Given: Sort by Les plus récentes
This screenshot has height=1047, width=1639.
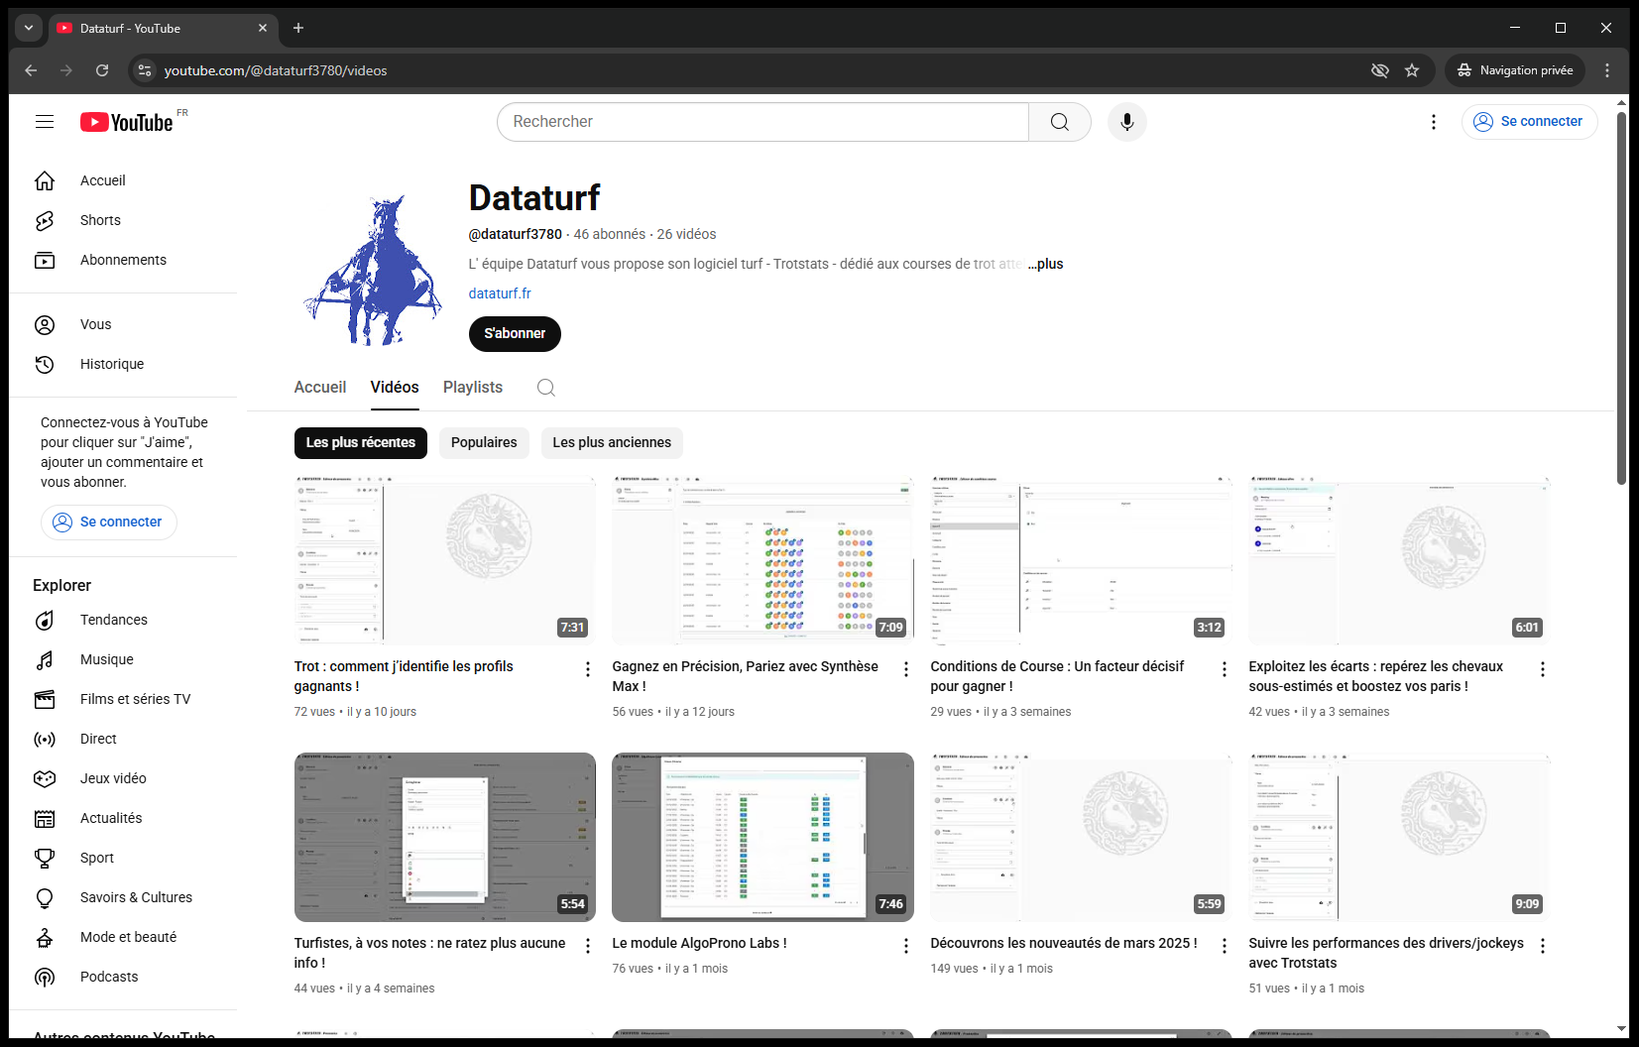Looking at the screenshot, I should pos(361,443).
